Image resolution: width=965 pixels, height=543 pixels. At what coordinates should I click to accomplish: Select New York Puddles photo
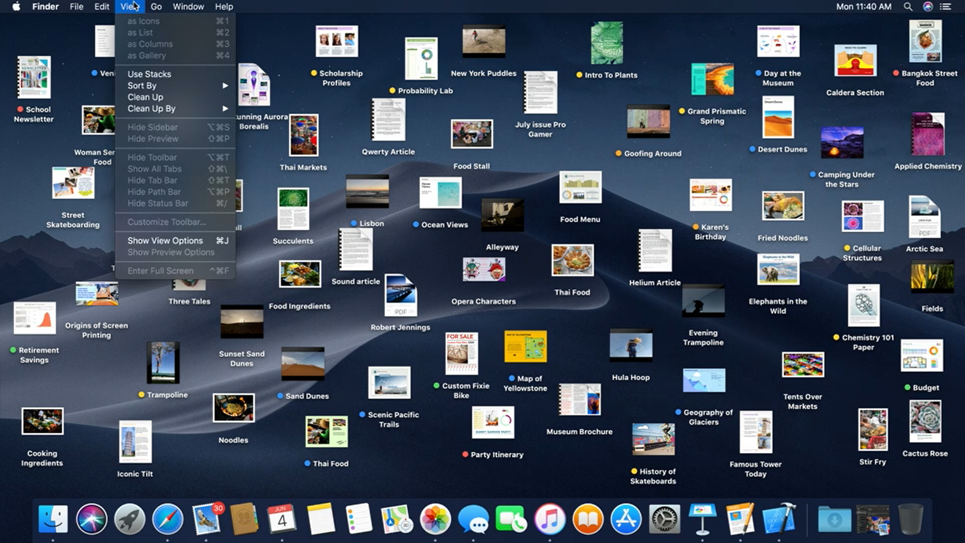484,41
